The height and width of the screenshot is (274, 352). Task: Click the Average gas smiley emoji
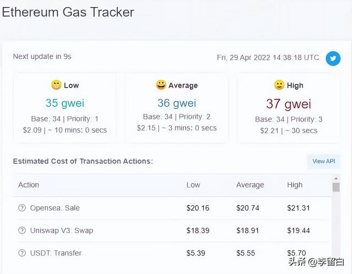click(161, 85)
